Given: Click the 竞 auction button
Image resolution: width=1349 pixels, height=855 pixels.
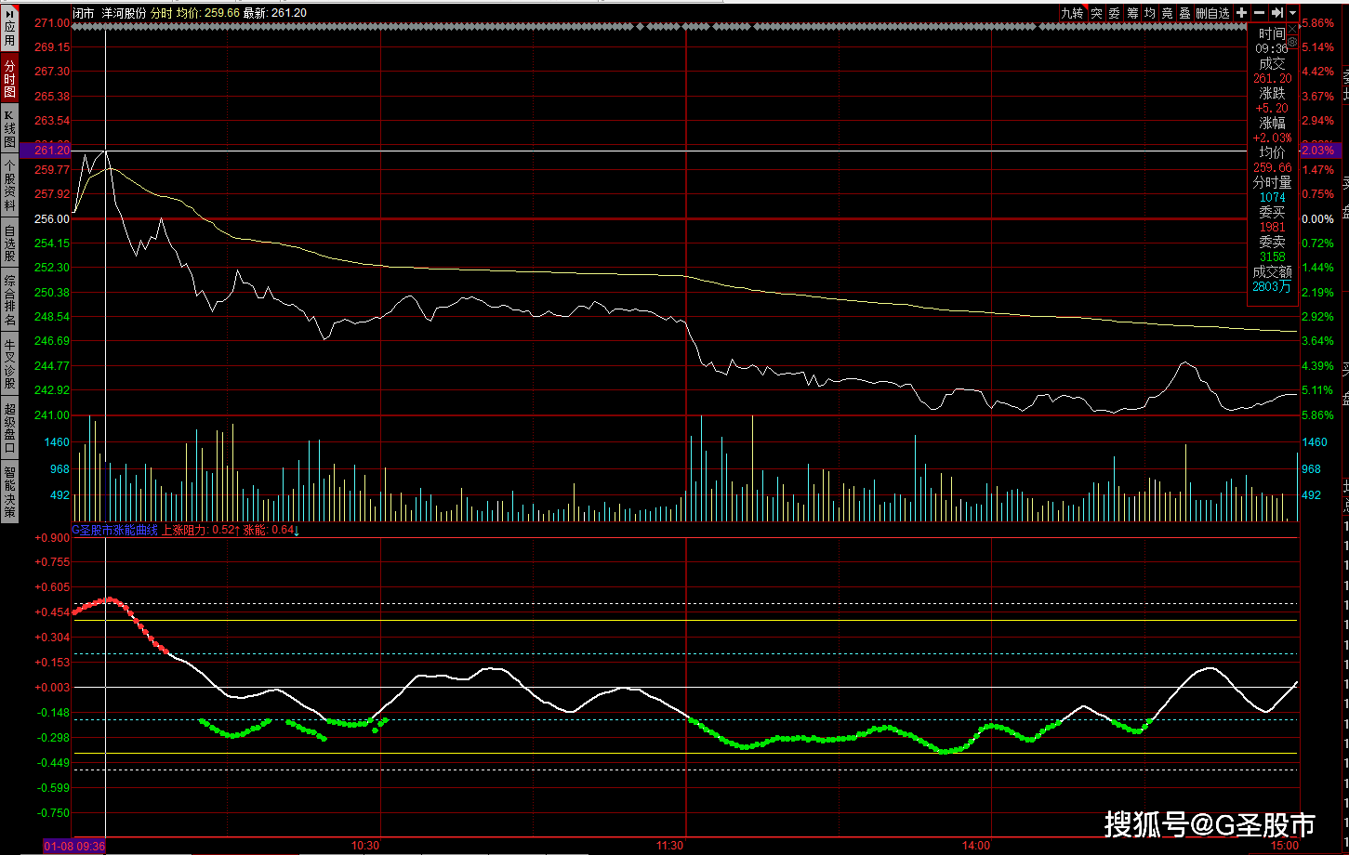Looking at the screenshot, I should (x=1167, y=13).
